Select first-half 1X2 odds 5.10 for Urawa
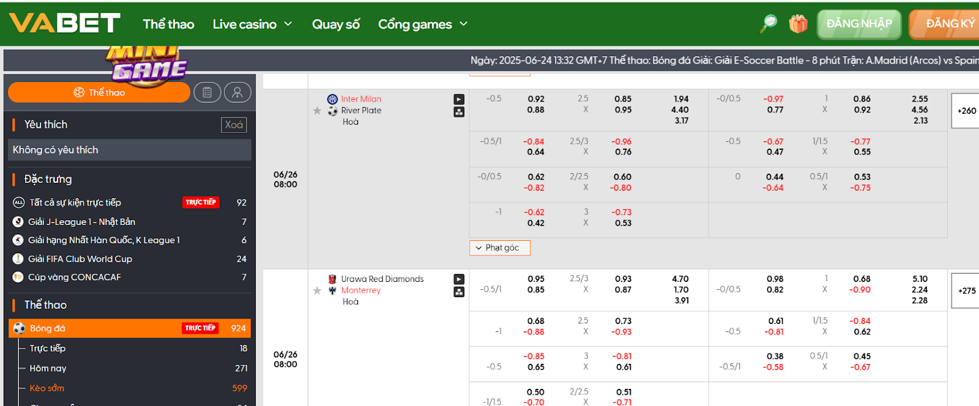Image resolution: width=979 pixels, height=406 pixels. (920, 279)
